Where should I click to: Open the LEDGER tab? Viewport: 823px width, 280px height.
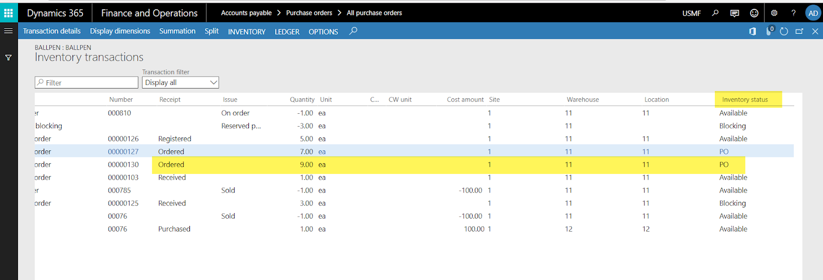[x=287, y=31]
